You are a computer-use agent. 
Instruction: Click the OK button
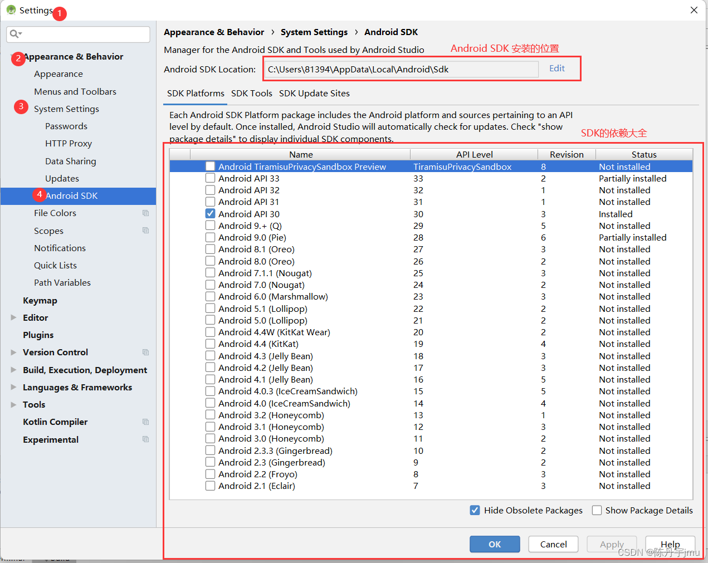click(x=495, y=544)
